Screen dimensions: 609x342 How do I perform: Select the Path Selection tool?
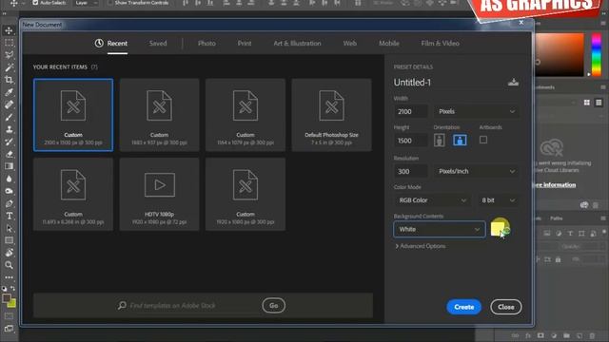click(x=9, y=228)
